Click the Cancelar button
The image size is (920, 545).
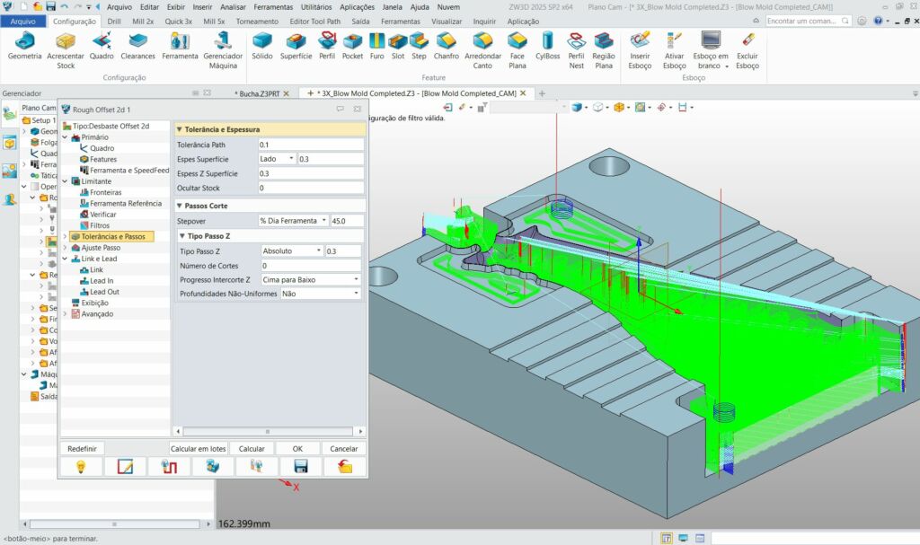pyautogui.click(x=343, y=449)
